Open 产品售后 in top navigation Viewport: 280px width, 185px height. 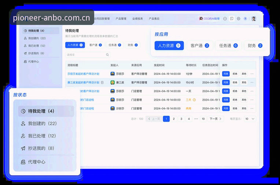click(154, 19)
